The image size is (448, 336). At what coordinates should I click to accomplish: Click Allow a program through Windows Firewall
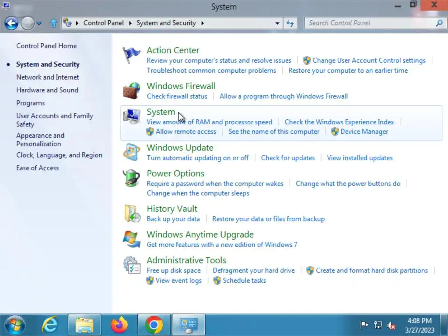tap(283, 96)
